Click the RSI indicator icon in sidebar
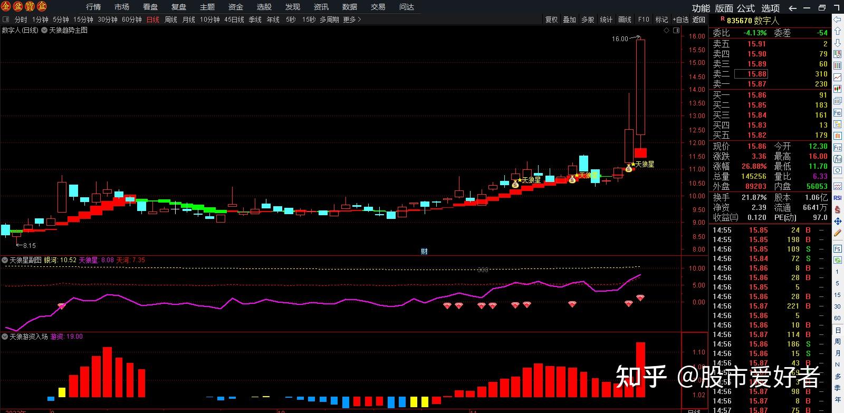Image resolution: width=844 pixels, height=413 pixels. pyautogui.click(x=837, y=198)
